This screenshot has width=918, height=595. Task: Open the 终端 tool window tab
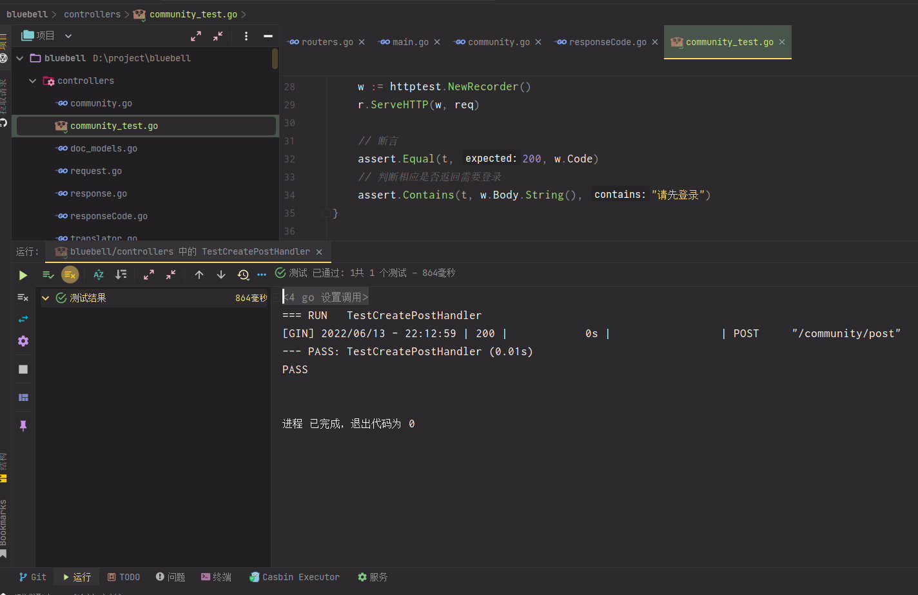click(x=216, y=577)
